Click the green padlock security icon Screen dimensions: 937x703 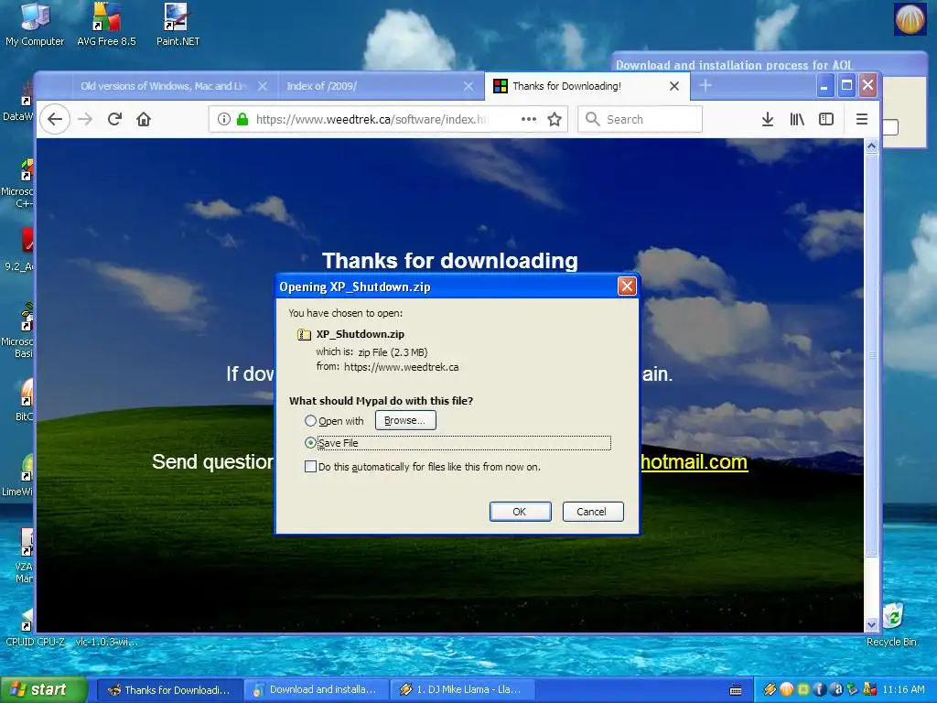pos(242,119)
